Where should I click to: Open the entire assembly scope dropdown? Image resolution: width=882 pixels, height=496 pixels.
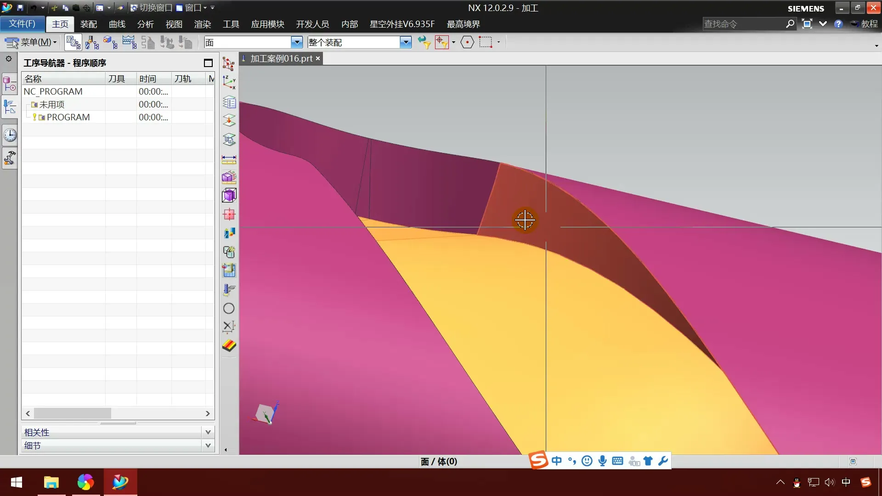pyautogui.click(x=405, y=42)
